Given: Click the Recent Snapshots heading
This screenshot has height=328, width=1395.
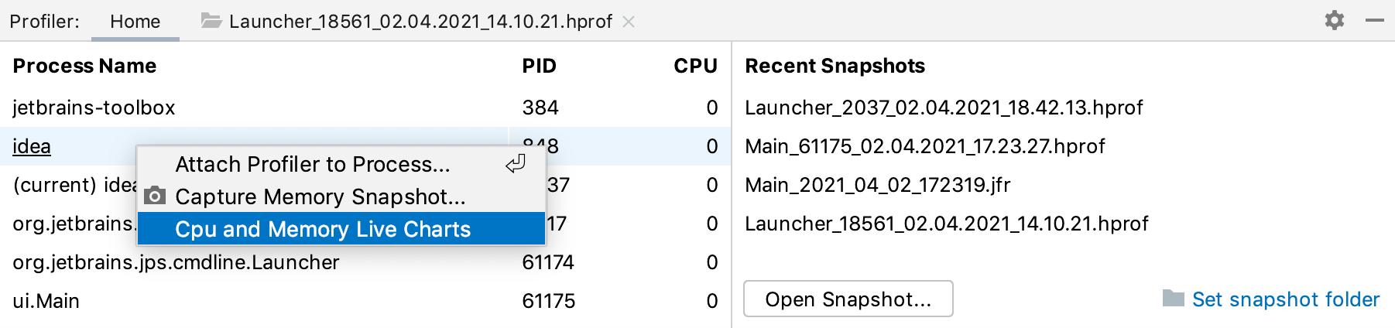Looking at the screenshot, I should coord(835,66).
